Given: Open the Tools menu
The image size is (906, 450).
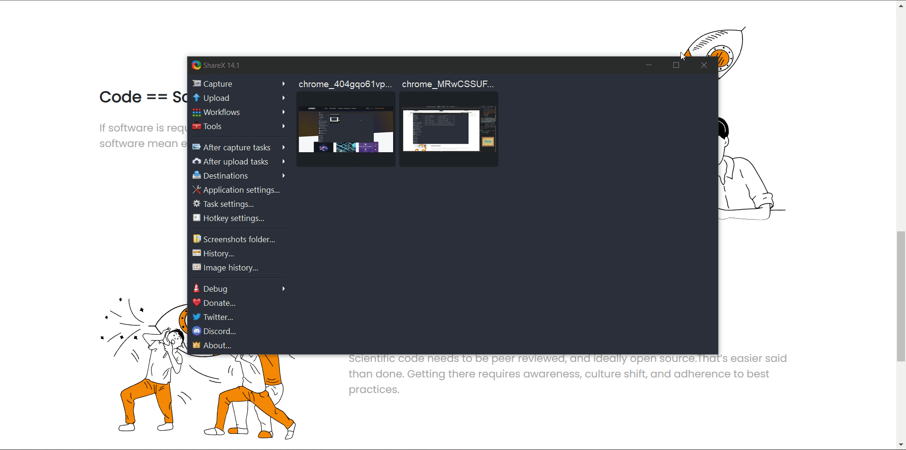Looking at the screenshot, I should pyautogui.click(x=239, y=126).
